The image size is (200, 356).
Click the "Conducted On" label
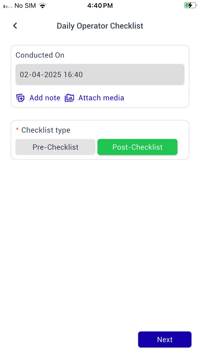coord(40,55)
